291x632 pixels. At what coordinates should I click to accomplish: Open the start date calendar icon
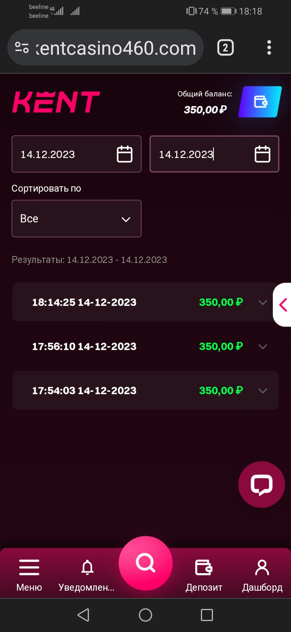[124, 154]
